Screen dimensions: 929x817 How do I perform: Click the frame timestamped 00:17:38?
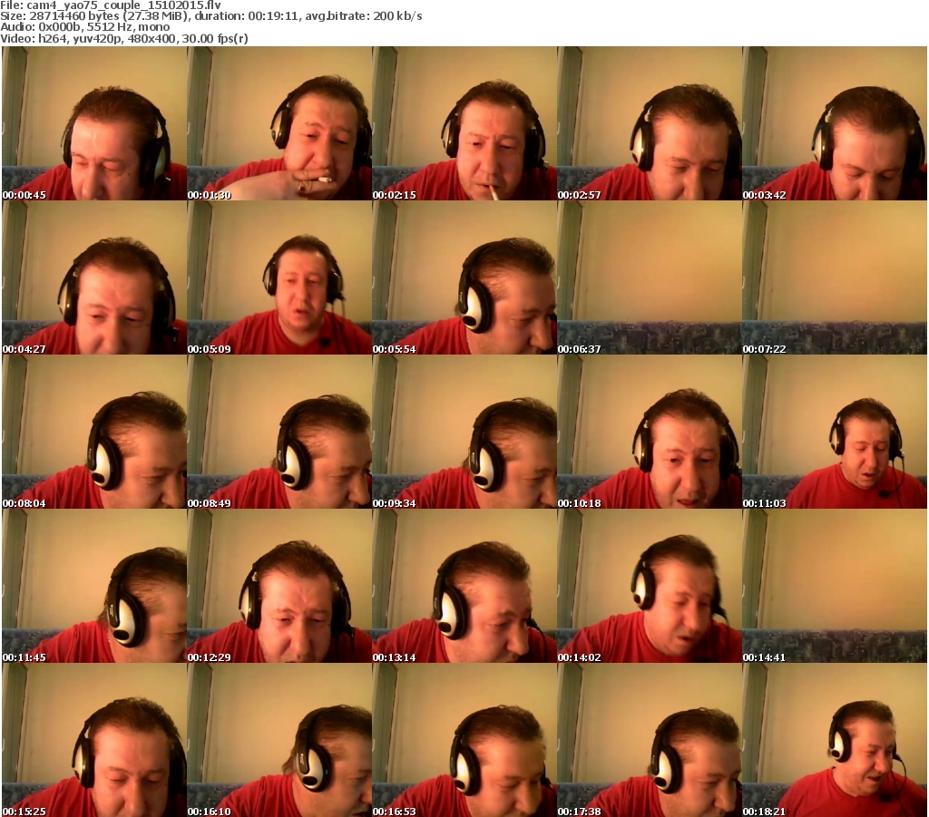[x=650, y=740]
